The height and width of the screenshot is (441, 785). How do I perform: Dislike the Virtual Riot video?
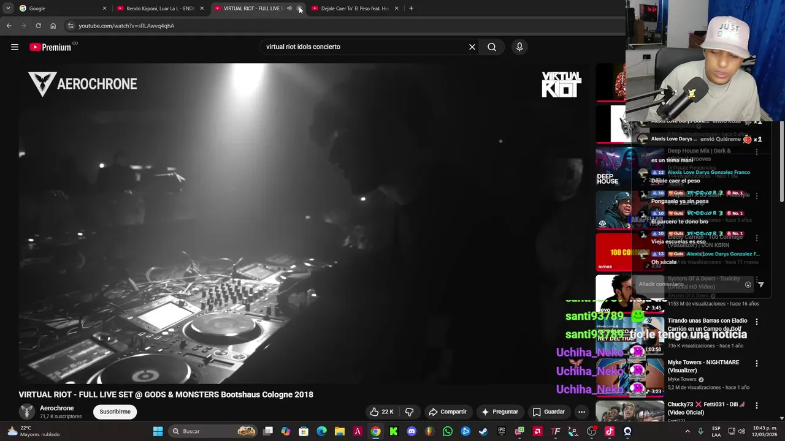click(x=410, y=412)
